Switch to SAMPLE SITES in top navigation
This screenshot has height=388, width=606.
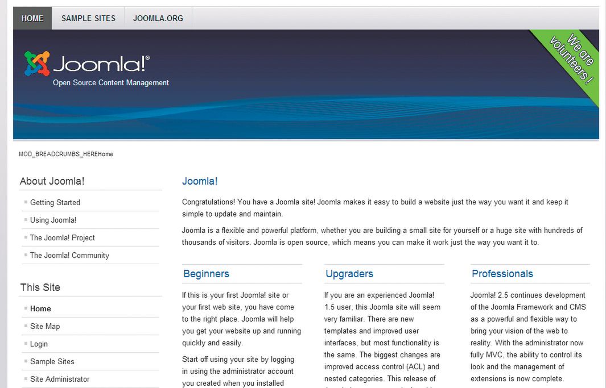click(x=88, y=18)
